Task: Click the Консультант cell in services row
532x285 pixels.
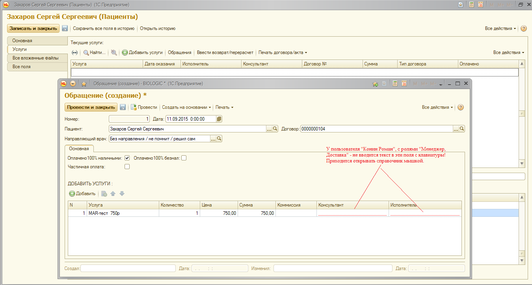Action: [352, 213]
